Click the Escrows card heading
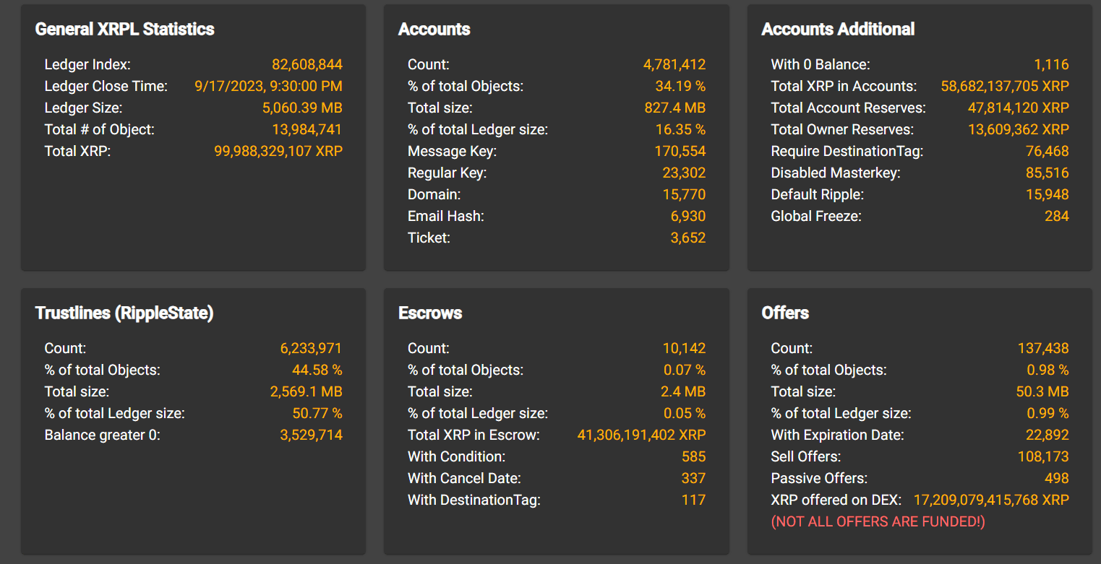The height and width of the screenshot is (564, 1101). tap(430, 313)
